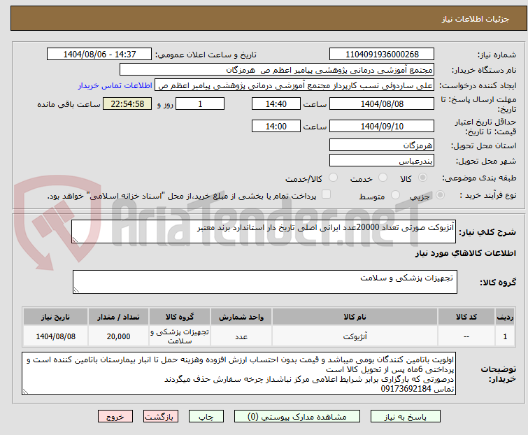Click the remaining days field showing 1
The image size is (528, 435).
click(200, 104)
